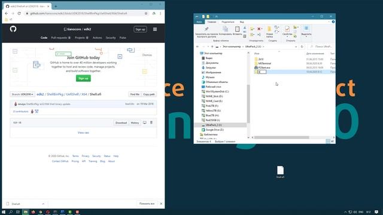Dismiss the Join GitHub banner
Image resolution: width=383 pixels, height=215 pixels.
coord(147,55)
